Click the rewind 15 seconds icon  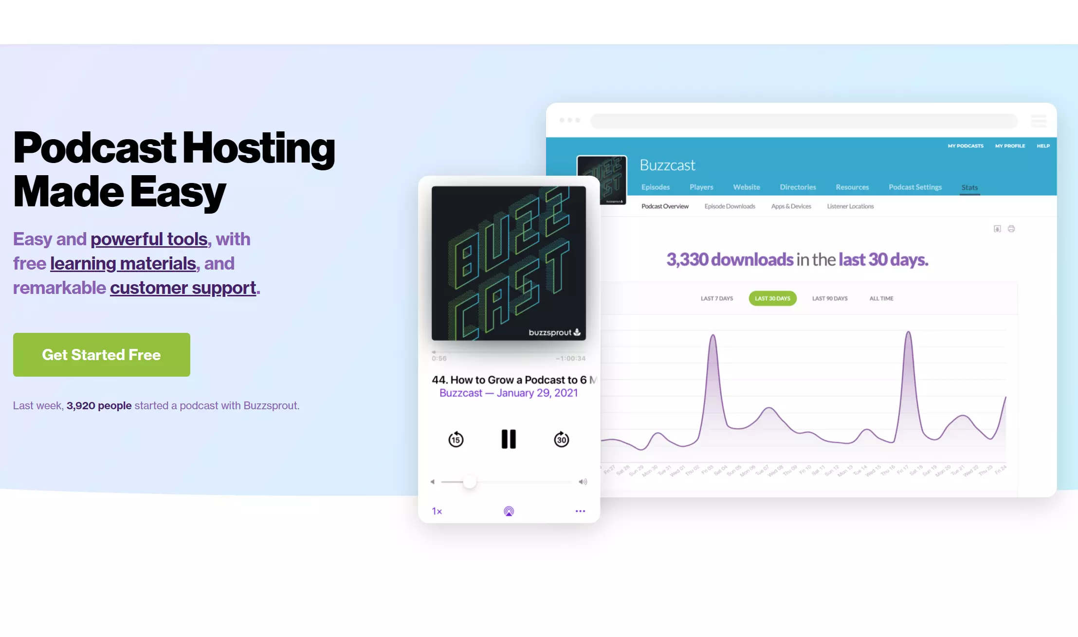pyautogui.click(x=456, y=439)
